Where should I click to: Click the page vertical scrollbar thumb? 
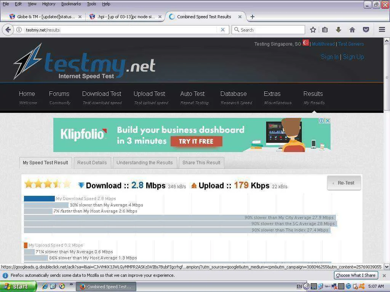click(387, 78)
